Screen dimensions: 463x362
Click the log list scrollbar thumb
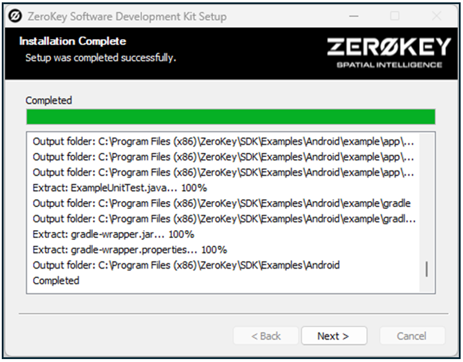pyautogui.click(x=426, y=269)
